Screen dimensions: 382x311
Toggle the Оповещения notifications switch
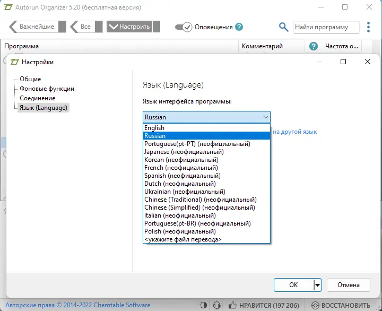click(x=184, y=27)
